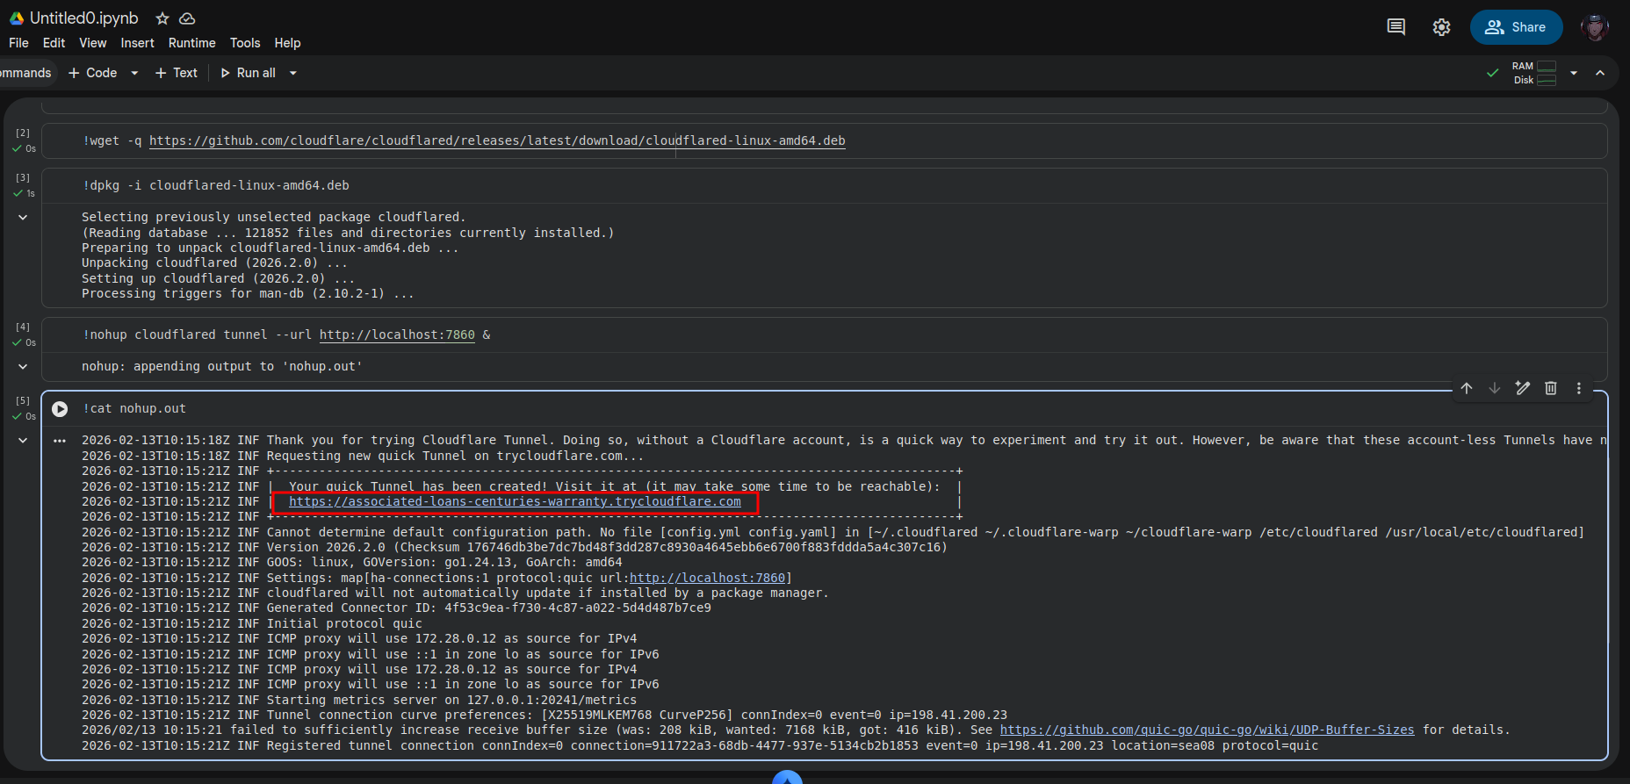Open the comments panel icon
Viewport: 1630px width, 784px height.
tap(1396, 27)
